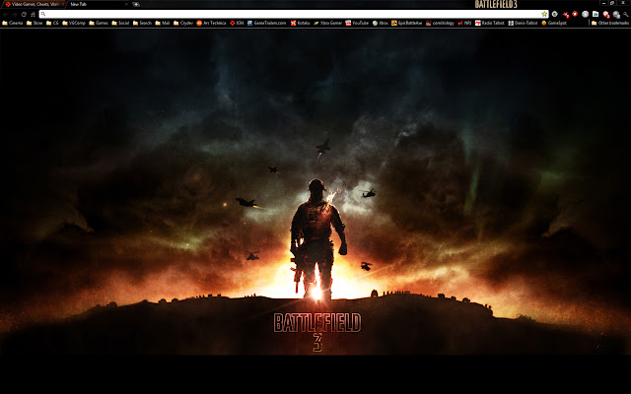Switch to the Video Games, Cheats tab
The width and height of the screenshot is (631, 394).
(35, 4)
